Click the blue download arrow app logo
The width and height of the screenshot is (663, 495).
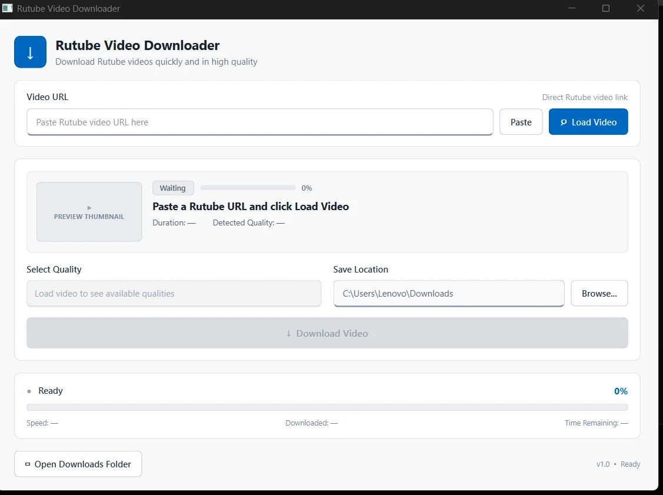pyautogui.click(x=30, y=52)
